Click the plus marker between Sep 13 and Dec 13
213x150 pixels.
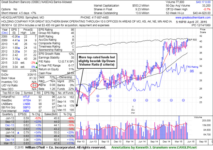point(110,96)
